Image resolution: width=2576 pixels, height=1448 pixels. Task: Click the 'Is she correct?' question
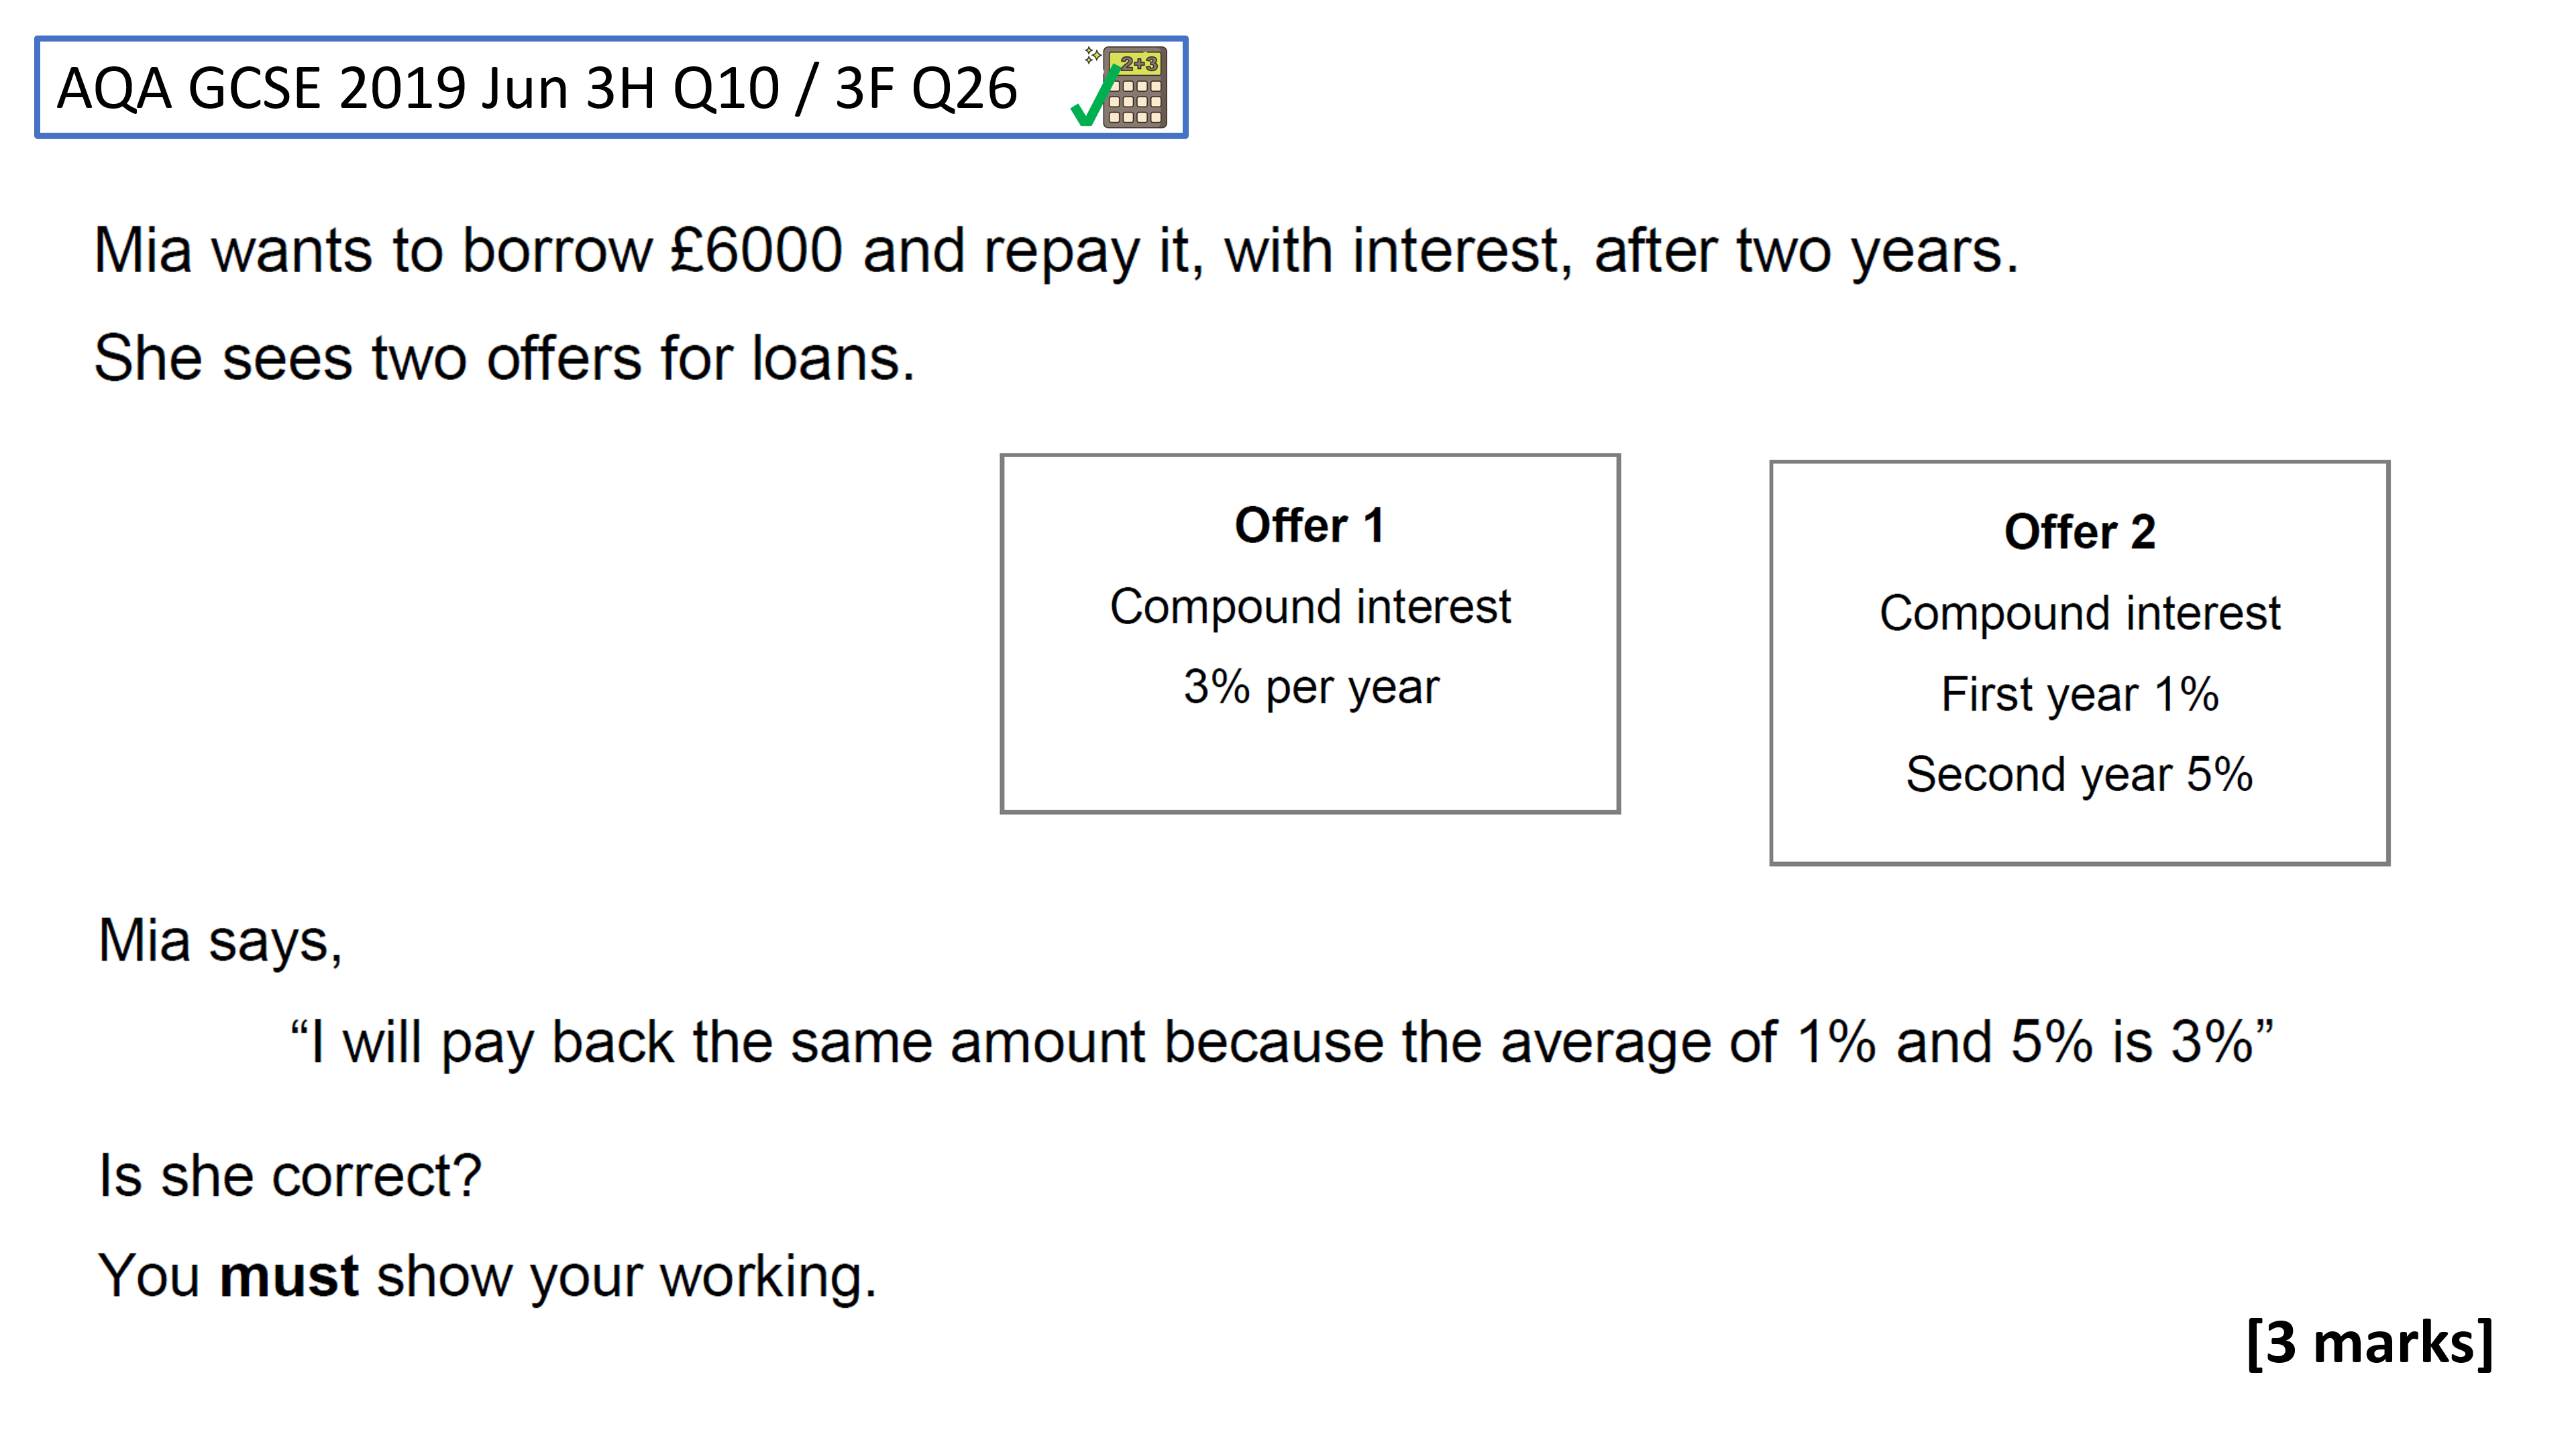pyautogui.click(x=290, y=1175)
